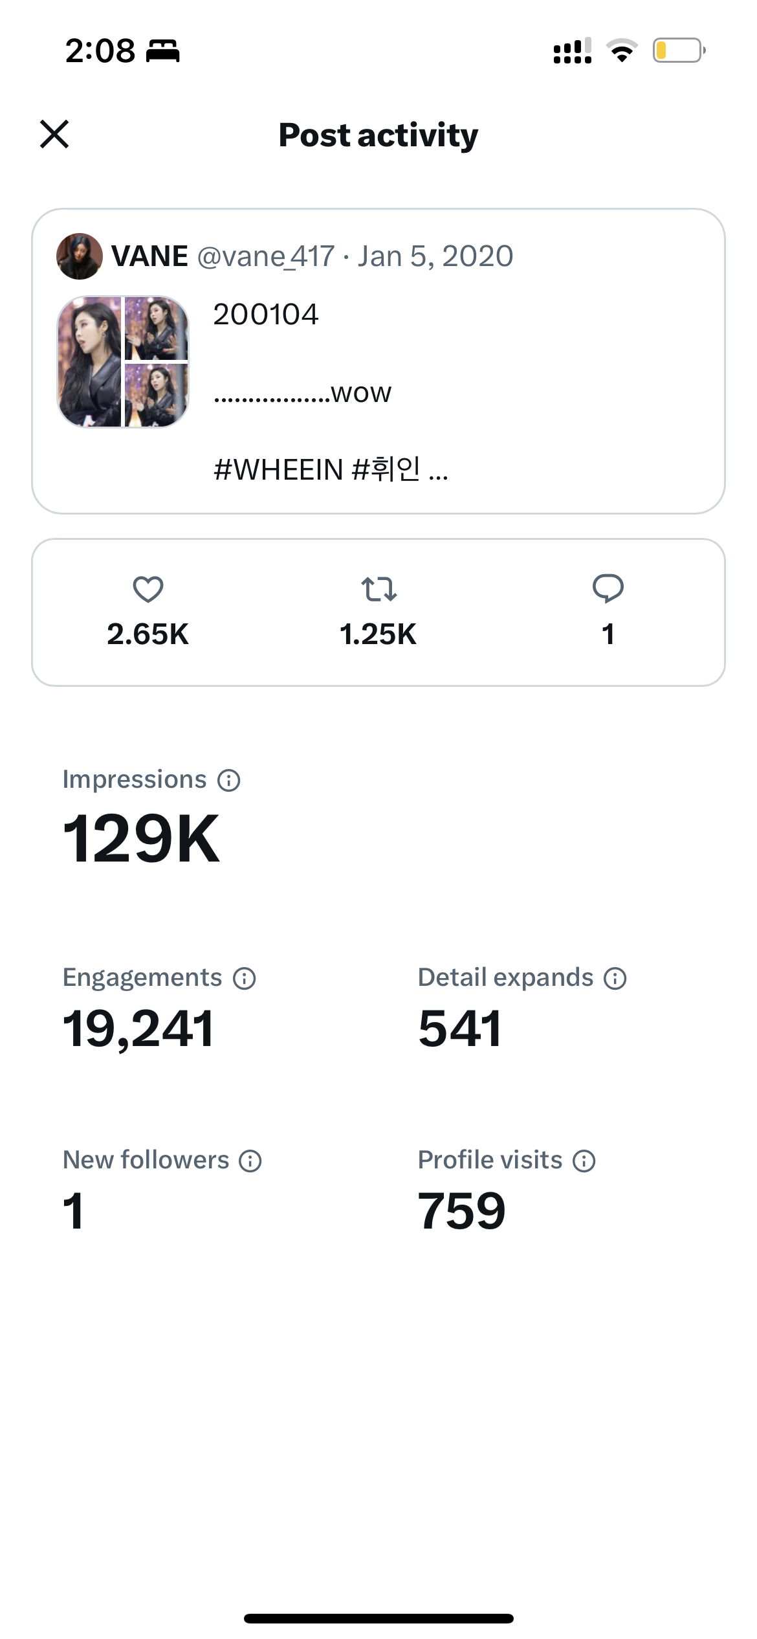Tap the 19,241 engagements value
The height and width of the screenshot is (1639, 757).
click(x=138, y=1029)
